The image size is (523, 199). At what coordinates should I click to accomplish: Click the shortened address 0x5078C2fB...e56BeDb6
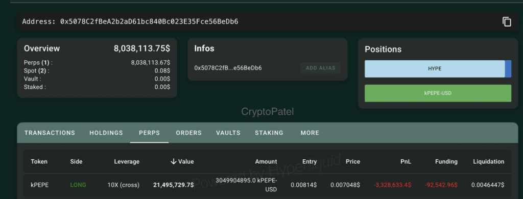pyautogui.click(x=228, y=68)
